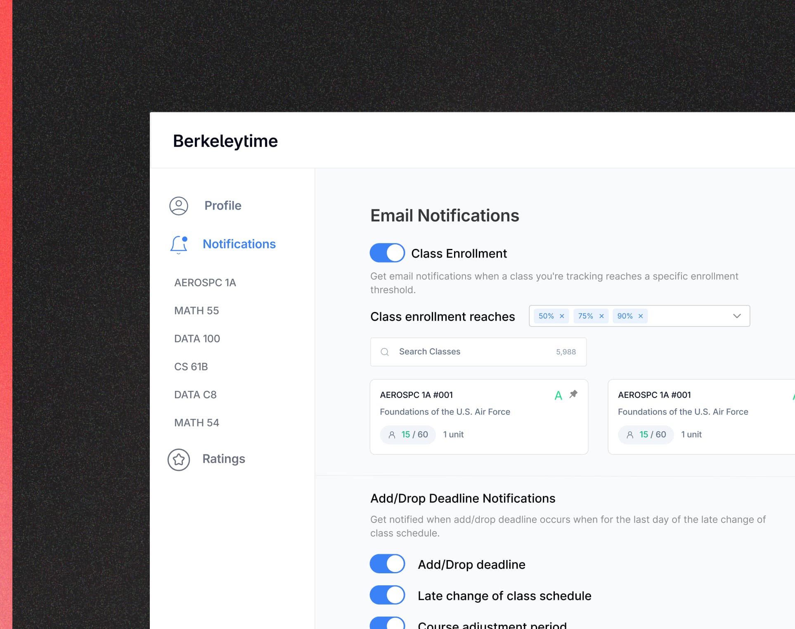
Task: Open DATA 100 from sidebar list
Action: pyautogui.click(x=197, y=339)
